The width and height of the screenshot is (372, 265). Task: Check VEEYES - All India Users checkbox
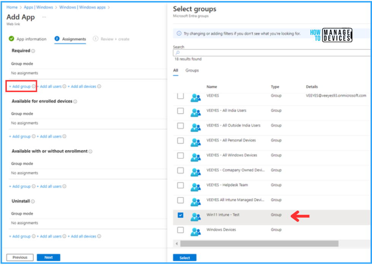(x=181, y=111)
